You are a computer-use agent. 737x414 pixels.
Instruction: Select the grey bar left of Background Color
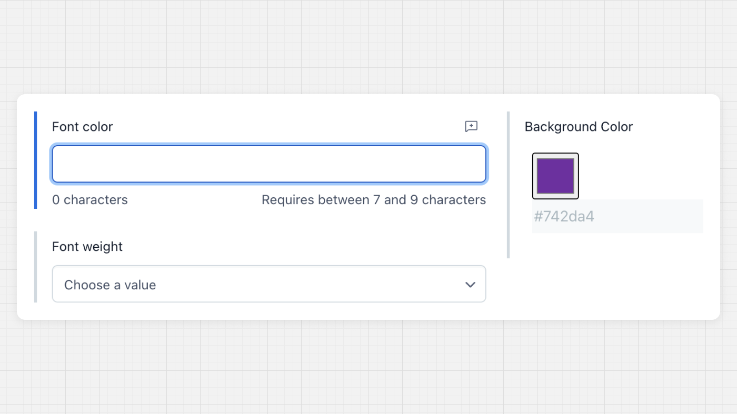point(508,185)
